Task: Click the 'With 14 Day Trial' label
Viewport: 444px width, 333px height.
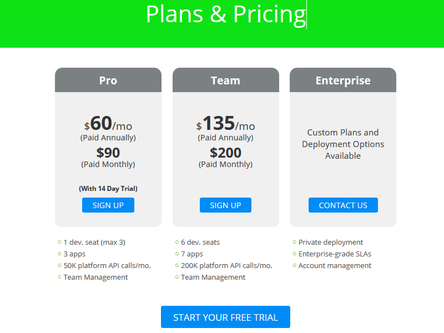Action: 108,188
